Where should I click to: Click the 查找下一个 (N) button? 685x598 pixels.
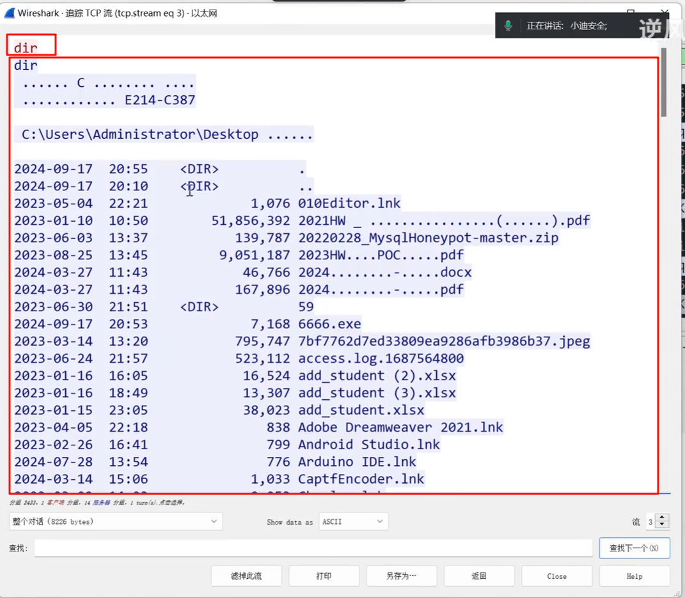click(634, 548)
